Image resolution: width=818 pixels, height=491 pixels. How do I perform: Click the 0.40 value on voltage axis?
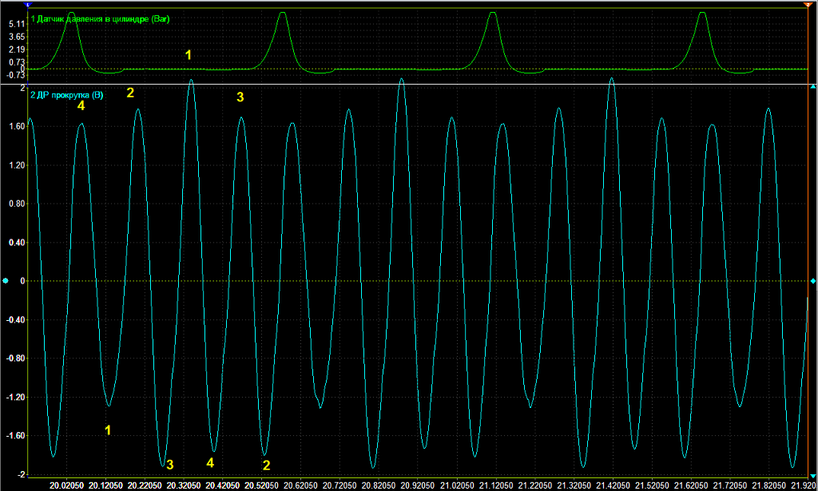click(x=17, y=243)
